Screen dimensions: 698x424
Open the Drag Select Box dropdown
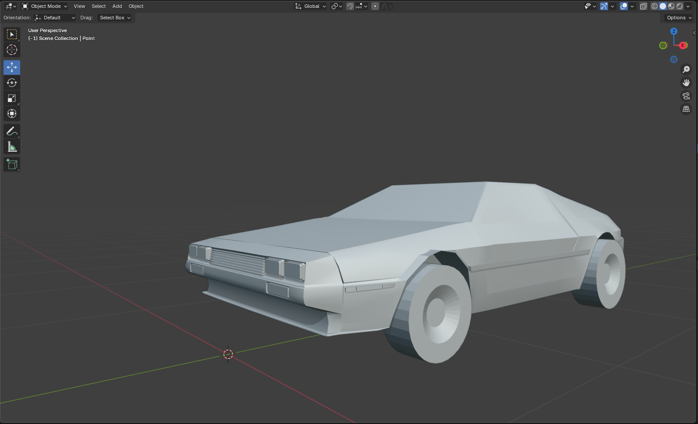tap(115, 18)
